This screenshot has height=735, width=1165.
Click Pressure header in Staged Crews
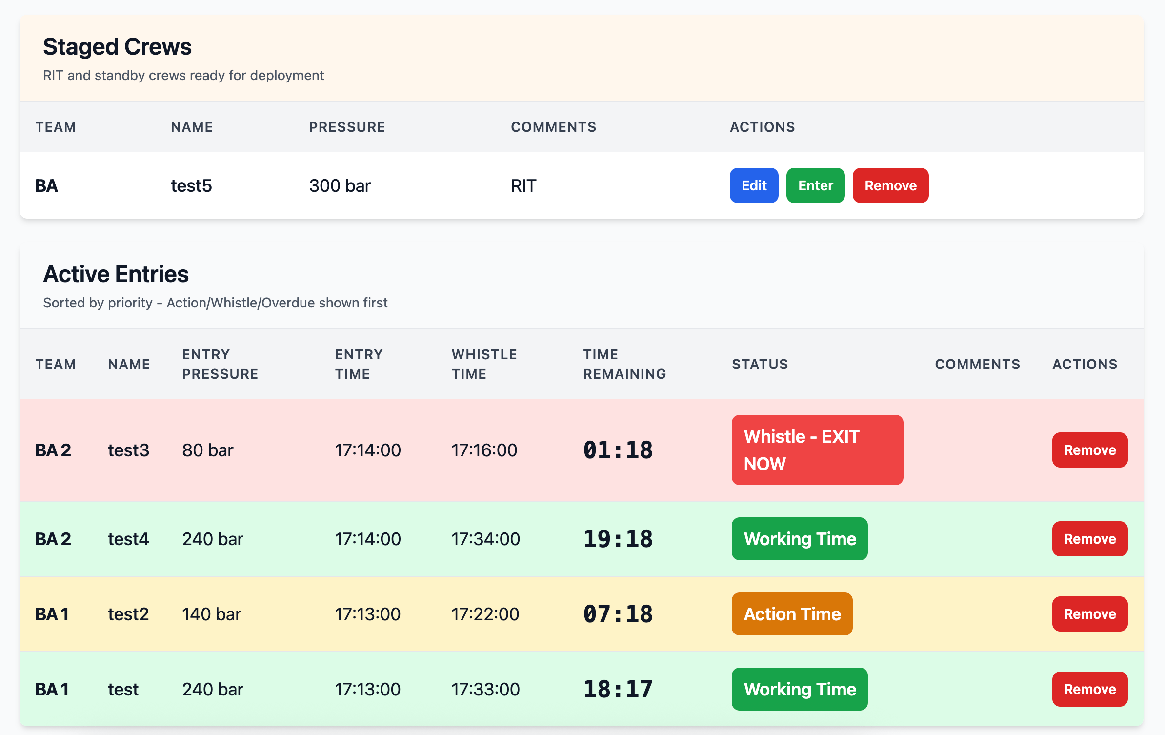(347, 127)
